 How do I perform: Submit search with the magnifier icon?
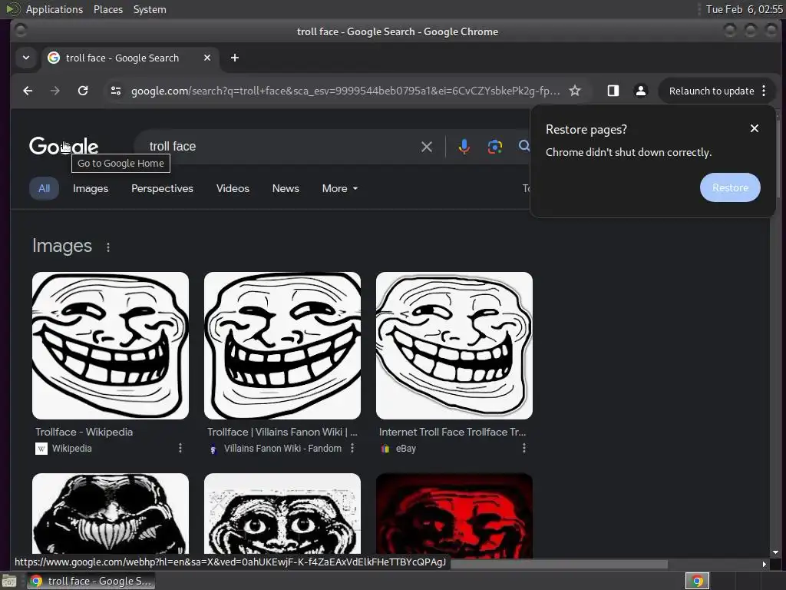tap(524, 146)
